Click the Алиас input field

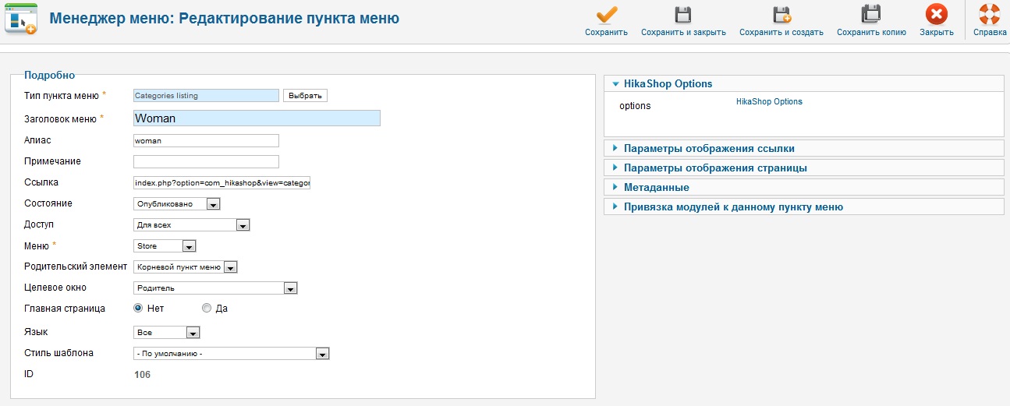click(x=206, y=141)
